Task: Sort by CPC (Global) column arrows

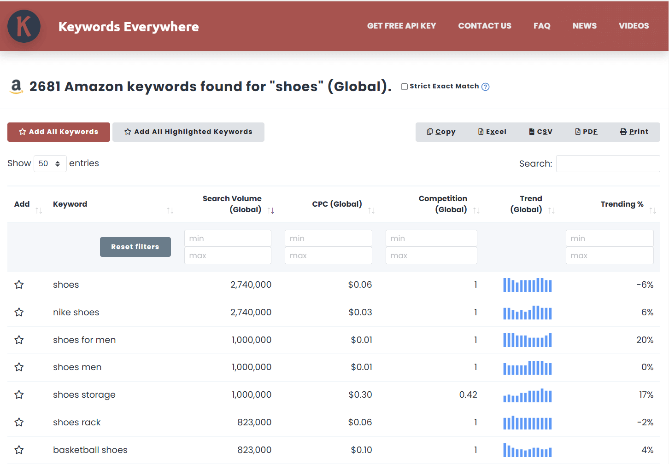Action: pyautogui.click(x=371, y=210)
